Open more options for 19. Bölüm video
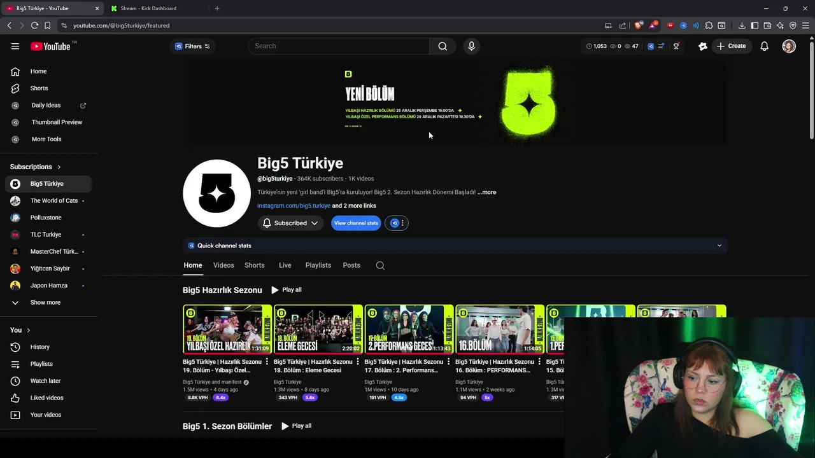The height and width of the screenshot is (458, 815). point(266,362)
